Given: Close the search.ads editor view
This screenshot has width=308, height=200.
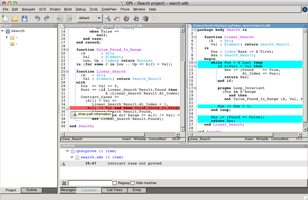Looking at the screenshot, I should 183,26.
